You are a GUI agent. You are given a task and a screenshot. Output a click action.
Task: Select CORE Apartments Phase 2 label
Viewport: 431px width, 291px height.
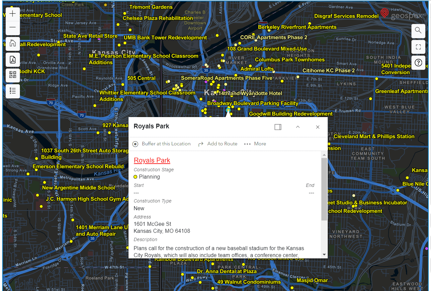(274, 37)
